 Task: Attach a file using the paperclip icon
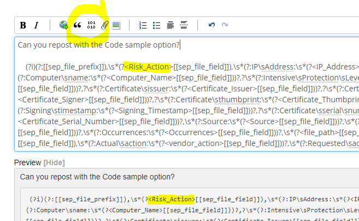104,25
